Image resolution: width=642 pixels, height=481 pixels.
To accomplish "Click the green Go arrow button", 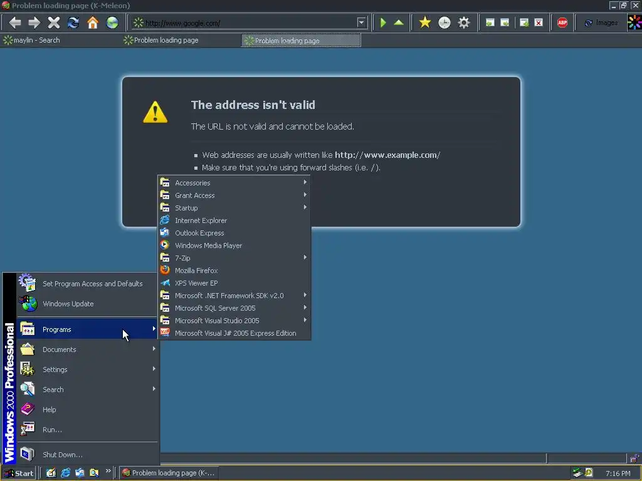I will (383, 23).
